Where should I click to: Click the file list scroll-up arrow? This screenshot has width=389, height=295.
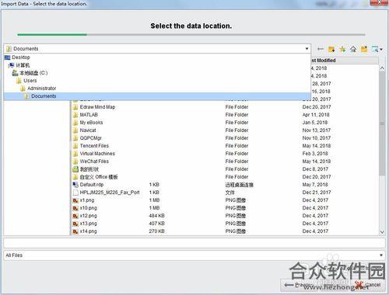click(x=382, y=68)
